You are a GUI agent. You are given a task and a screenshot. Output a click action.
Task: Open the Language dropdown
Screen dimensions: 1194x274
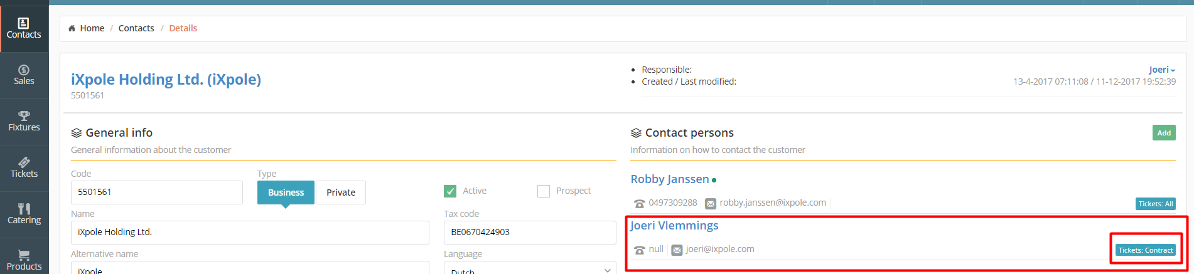[x=530, y=270]
